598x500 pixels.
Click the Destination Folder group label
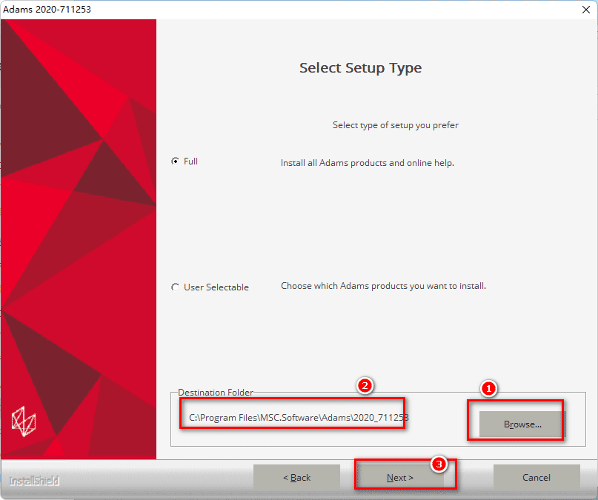(x=215, y=392)
